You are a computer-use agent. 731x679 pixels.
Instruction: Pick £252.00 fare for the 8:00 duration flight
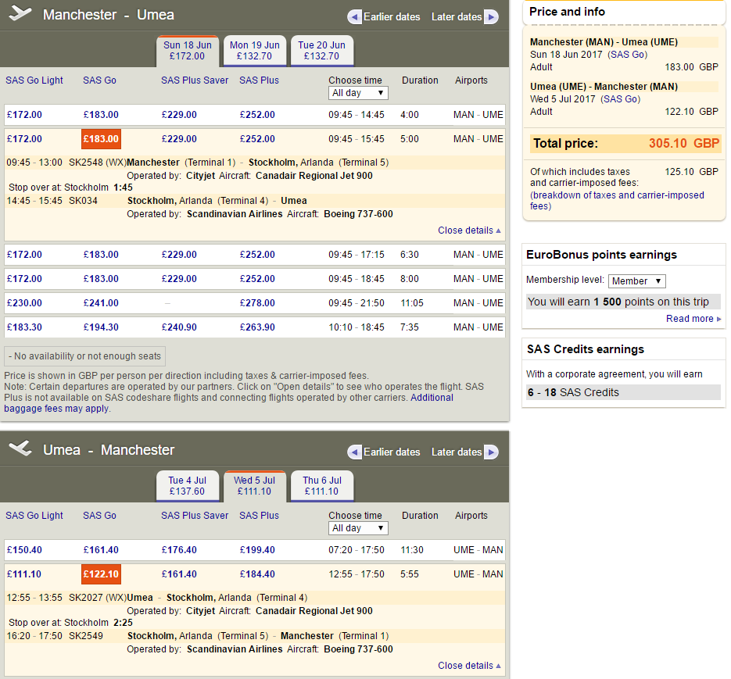tap(257, 279)
